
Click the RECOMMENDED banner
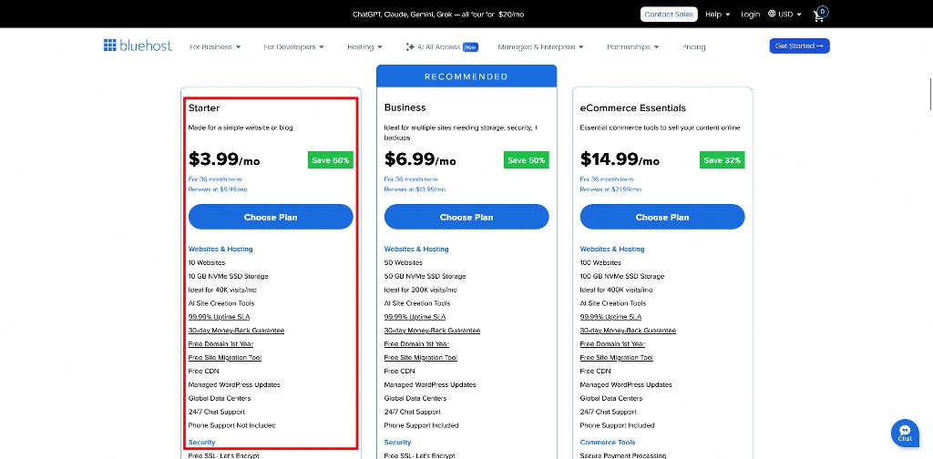click(466, 76)
